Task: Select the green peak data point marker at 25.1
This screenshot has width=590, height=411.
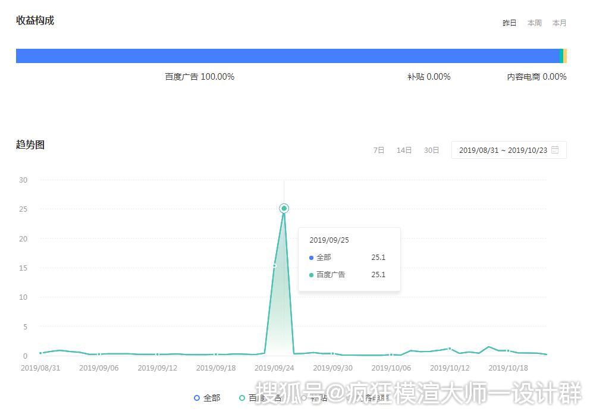Action: [x=284, y=208]
